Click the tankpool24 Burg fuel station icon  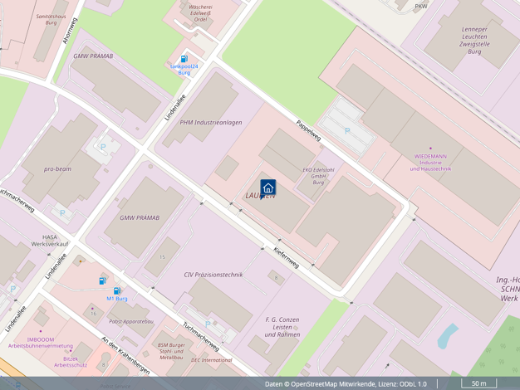click(184, 59)
